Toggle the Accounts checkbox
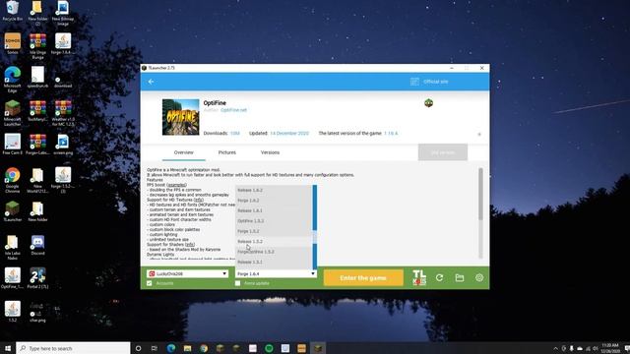Screen dimensions: 630x354 (x=150, y=283)
